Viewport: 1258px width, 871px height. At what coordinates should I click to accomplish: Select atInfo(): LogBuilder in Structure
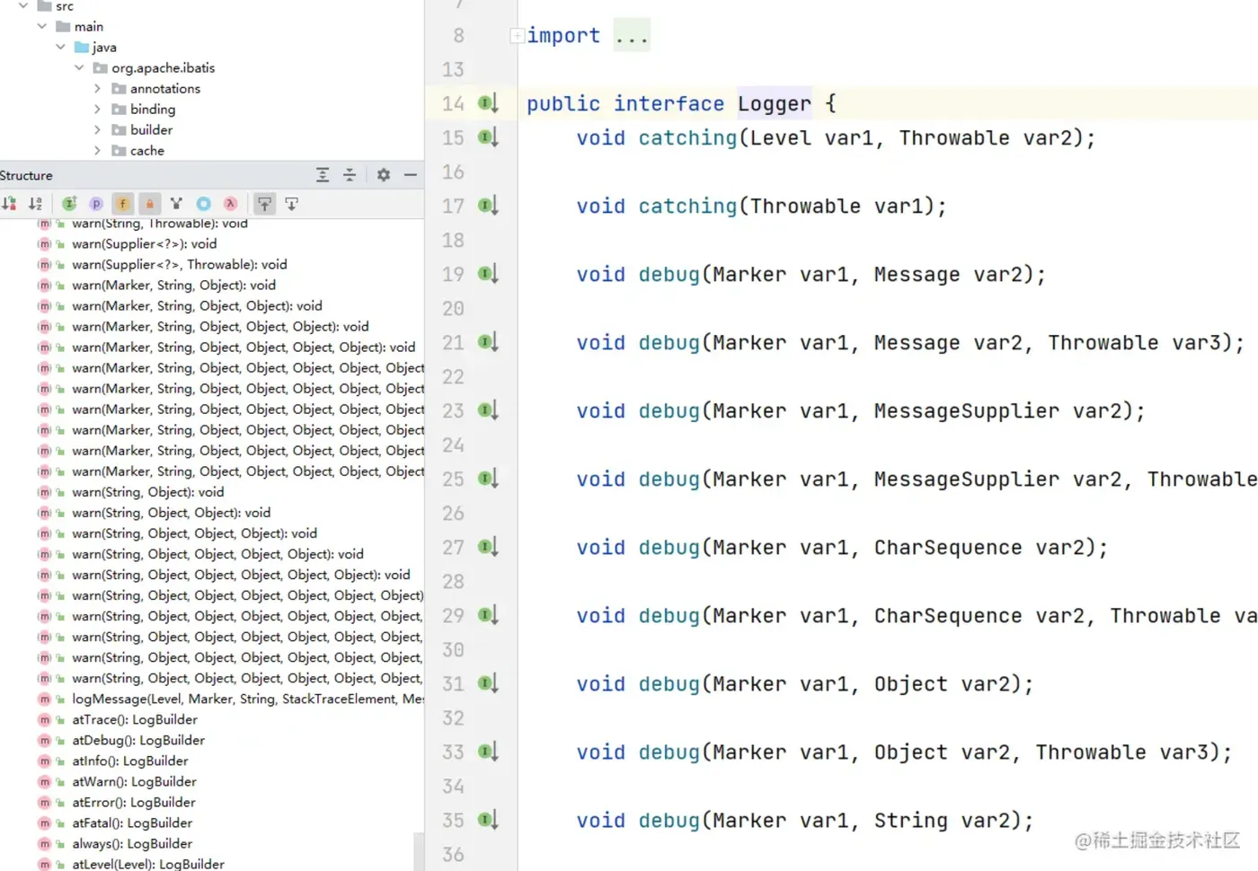(x=130, y=761)
